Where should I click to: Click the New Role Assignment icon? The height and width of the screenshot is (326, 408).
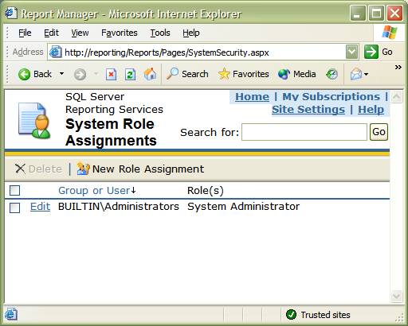click(x=83, y=169)
